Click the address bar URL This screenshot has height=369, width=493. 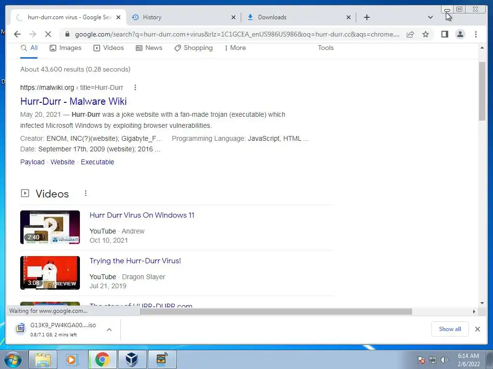click(x=237, y=34)
